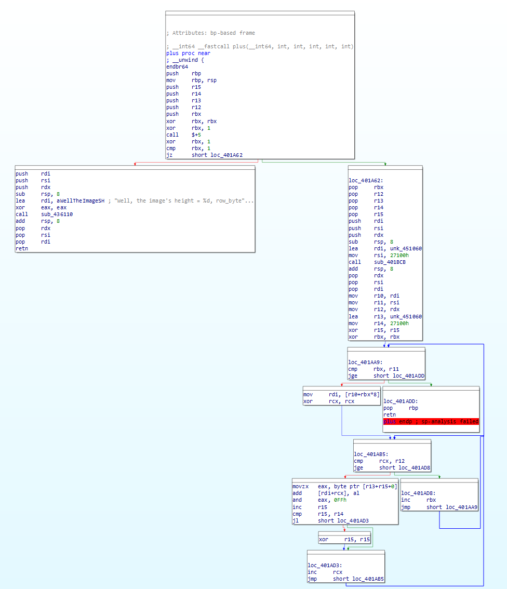507x589 pixels.
Task: Select the standalone xor r15, r15 block
Action: point(344,540)
